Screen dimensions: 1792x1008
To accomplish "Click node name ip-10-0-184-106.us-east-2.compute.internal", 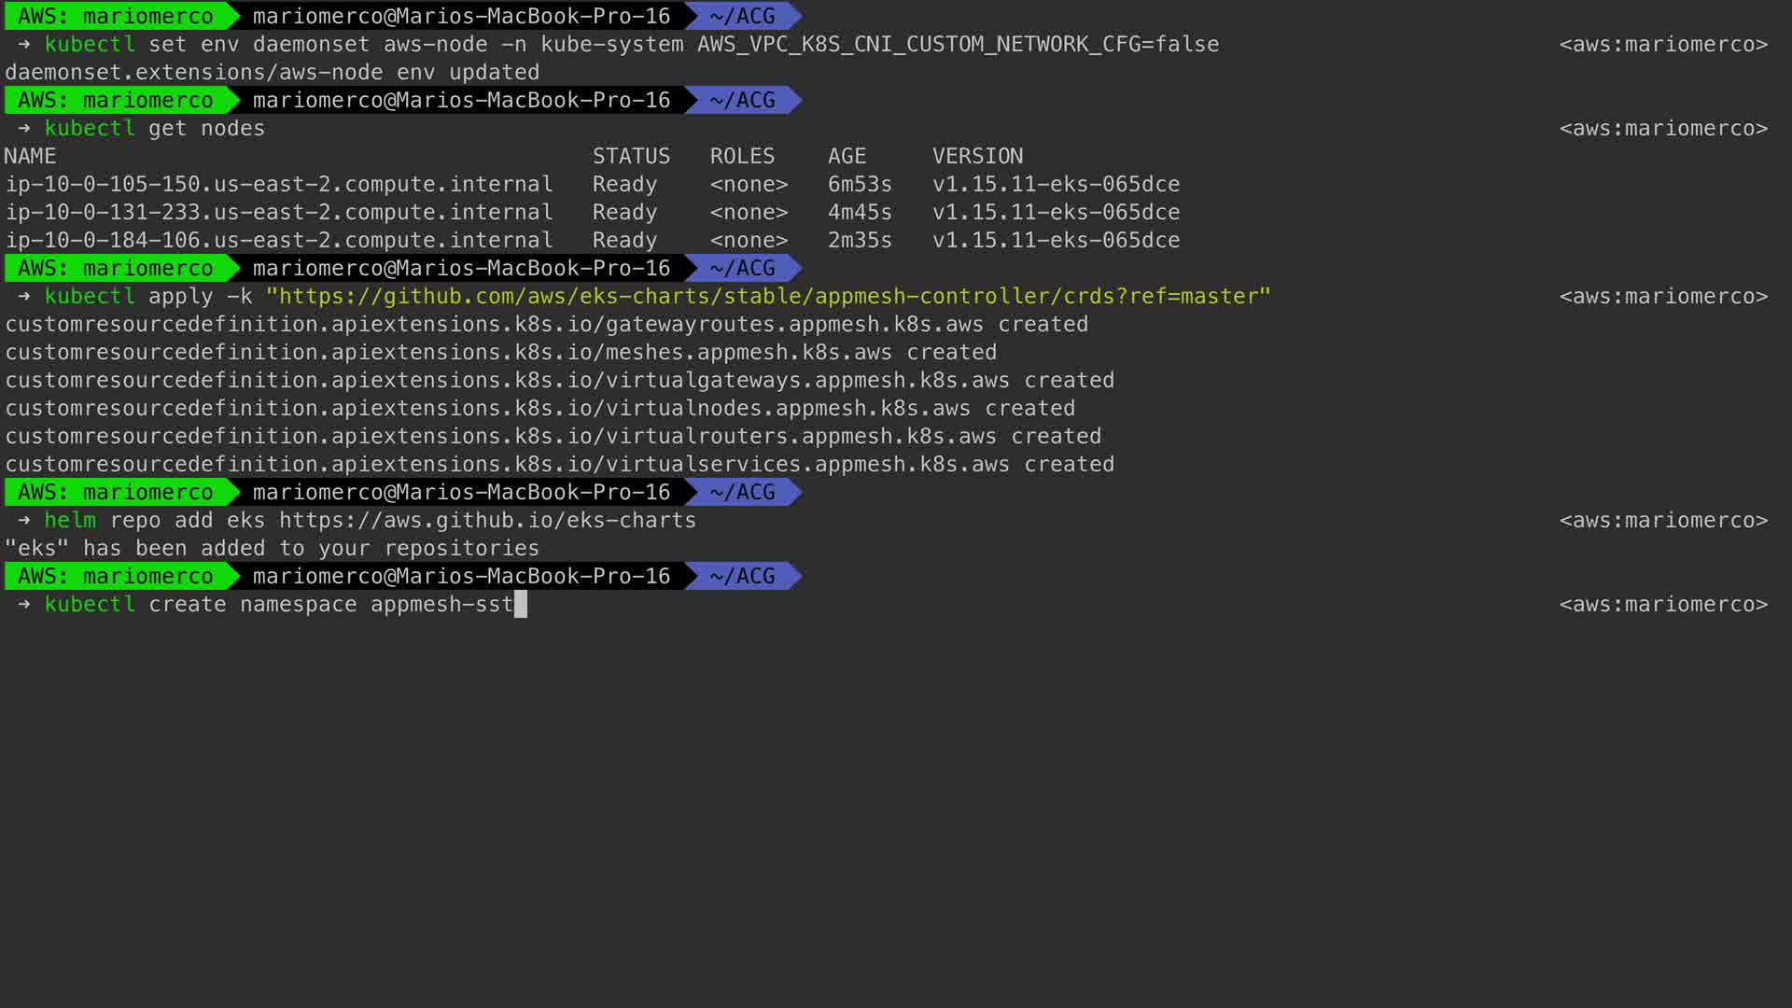I will pos(279,240).
